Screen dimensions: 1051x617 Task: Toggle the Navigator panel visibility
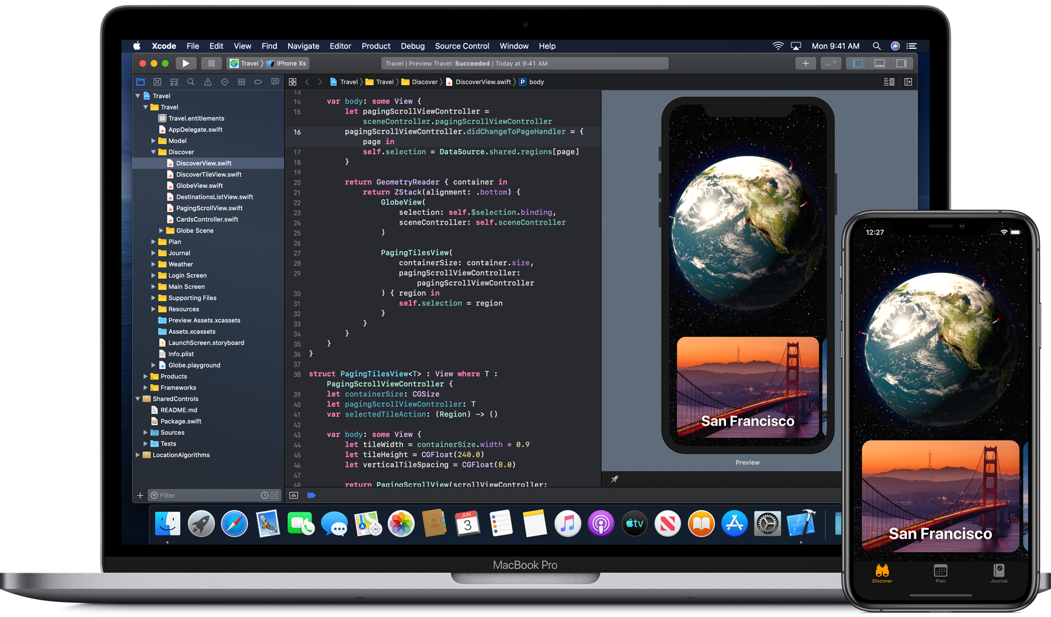pos(857,63)
